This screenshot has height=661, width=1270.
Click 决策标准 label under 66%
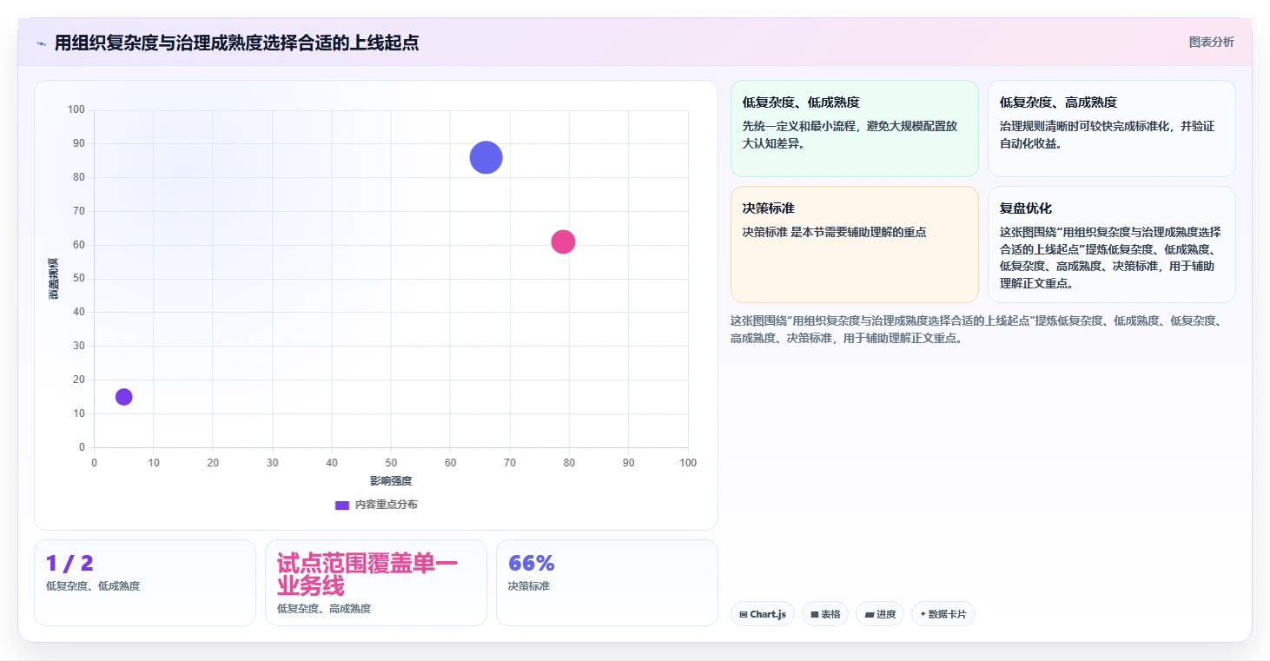(x=529, y=586)
